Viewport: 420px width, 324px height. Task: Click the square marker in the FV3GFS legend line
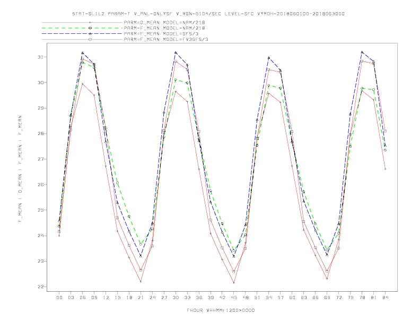point(90,39)
